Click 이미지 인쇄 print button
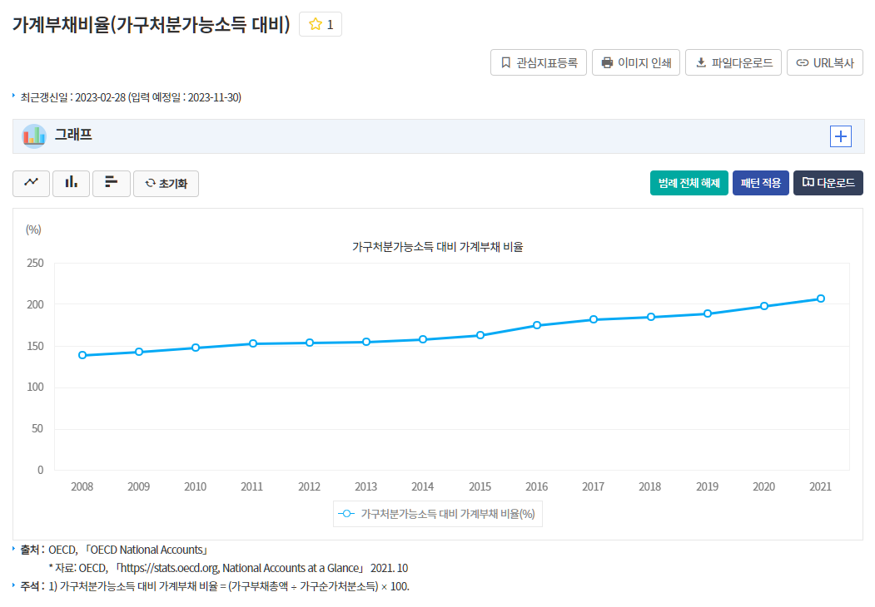Screen dimensions: 875x607 click(x=635, y=62)
